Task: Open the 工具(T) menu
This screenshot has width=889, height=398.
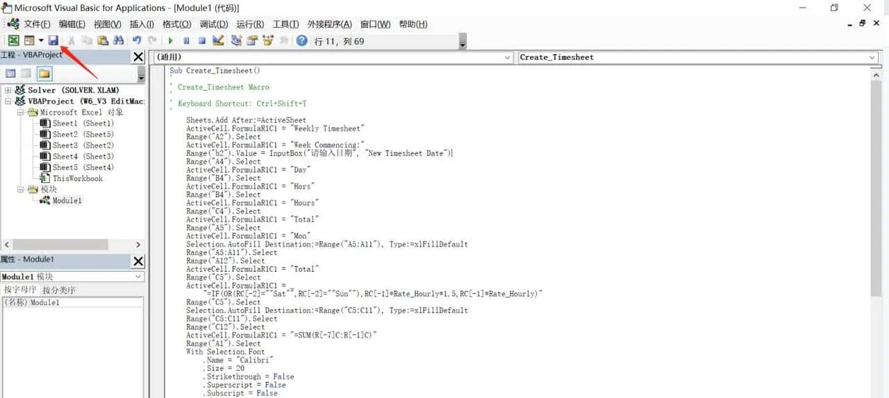Action: pos(285,24)
